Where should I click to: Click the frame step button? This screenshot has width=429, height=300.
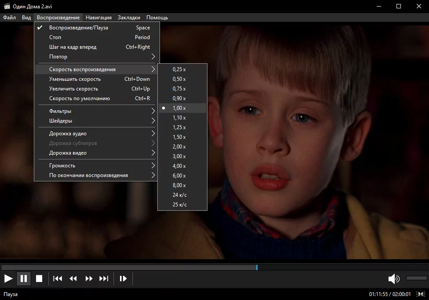(x=123, y=278)
